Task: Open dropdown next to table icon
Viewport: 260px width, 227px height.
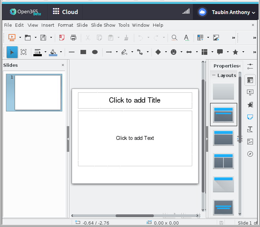Action: tap(208, 38)
